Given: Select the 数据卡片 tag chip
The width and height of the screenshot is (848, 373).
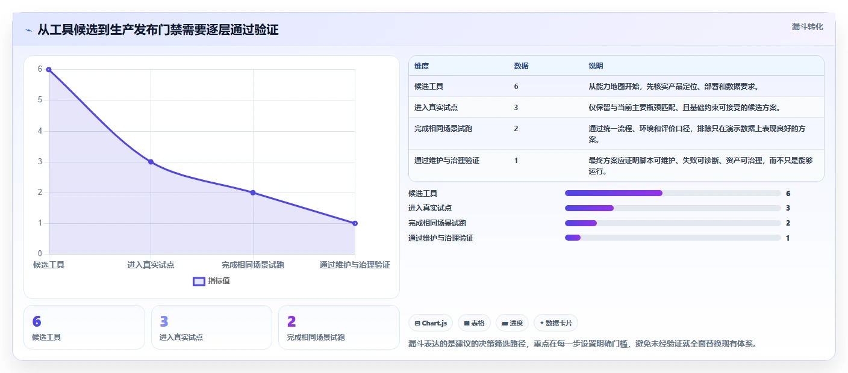Looking at the screenshot, I should 556,323.
